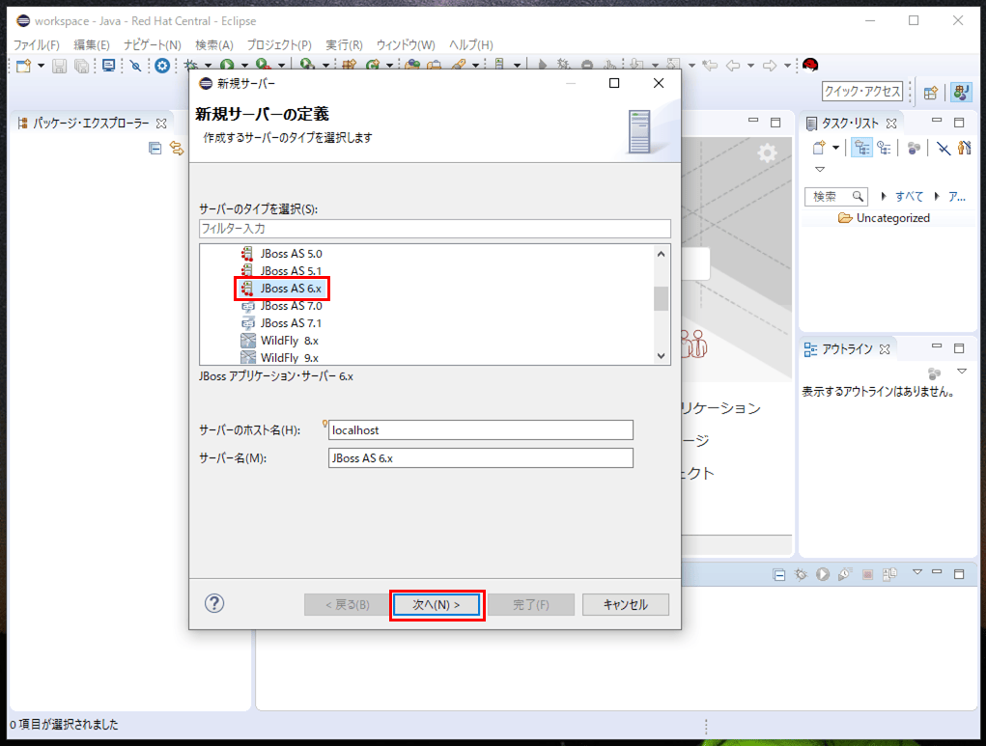Click Link with Editor icon in Package Explorer
The image size is (986, 746).
click(177, 148)
